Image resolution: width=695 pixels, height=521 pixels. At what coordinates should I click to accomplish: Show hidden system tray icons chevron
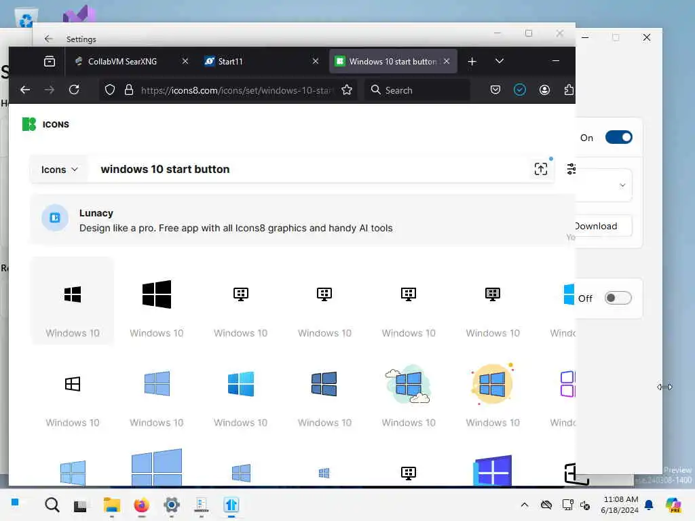pos(525,505)
